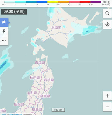Click the yellow 20-30 legend swatch
112x115 pixels.
coord(53,2)
